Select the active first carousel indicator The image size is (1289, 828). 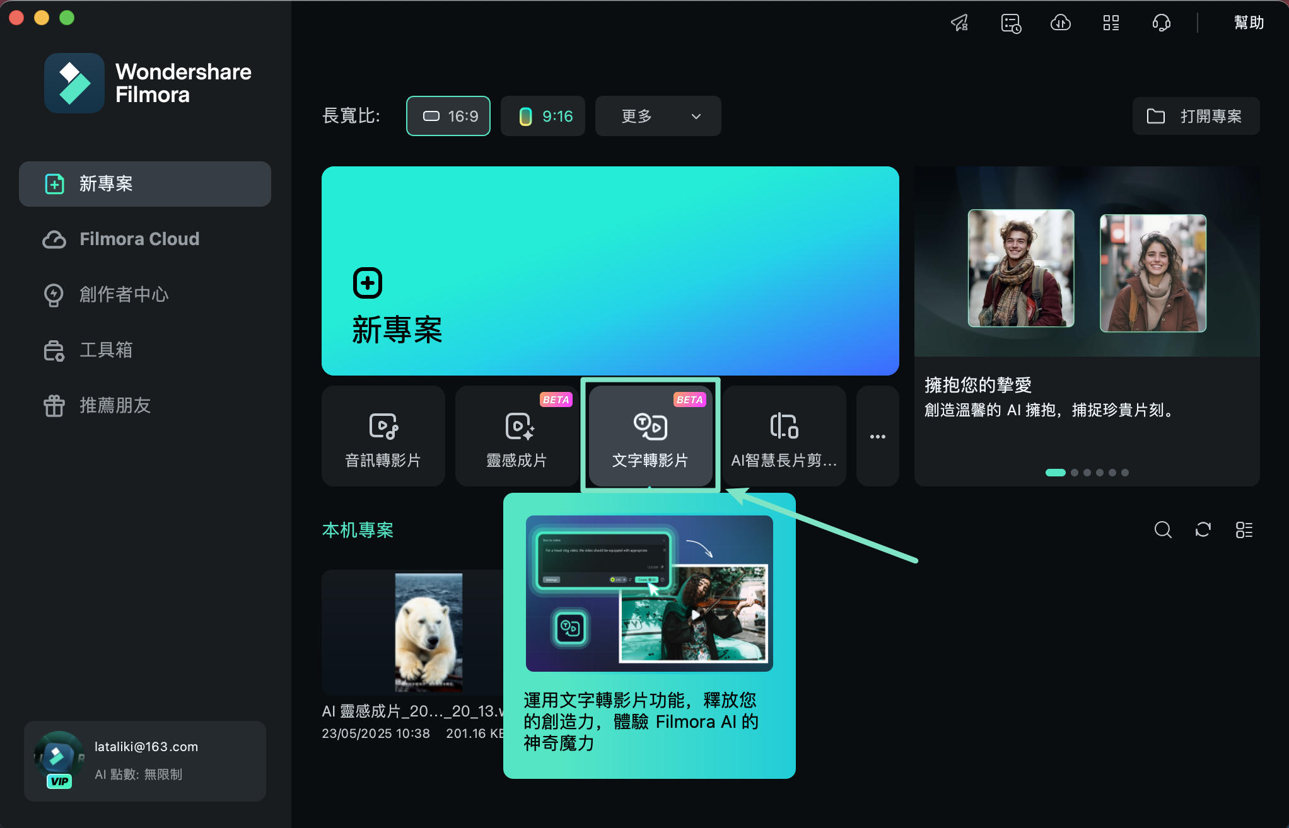(1056, 473)
